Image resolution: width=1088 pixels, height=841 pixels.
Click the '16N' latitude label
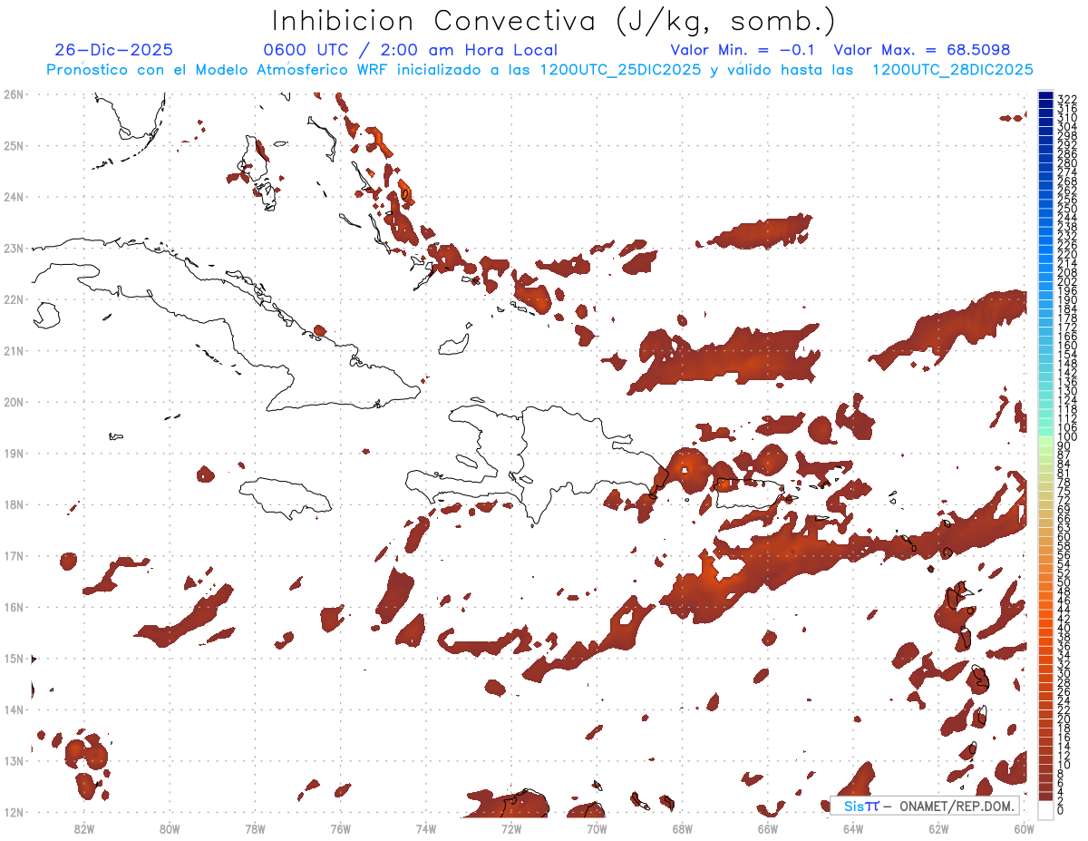[x=14, y=606]
